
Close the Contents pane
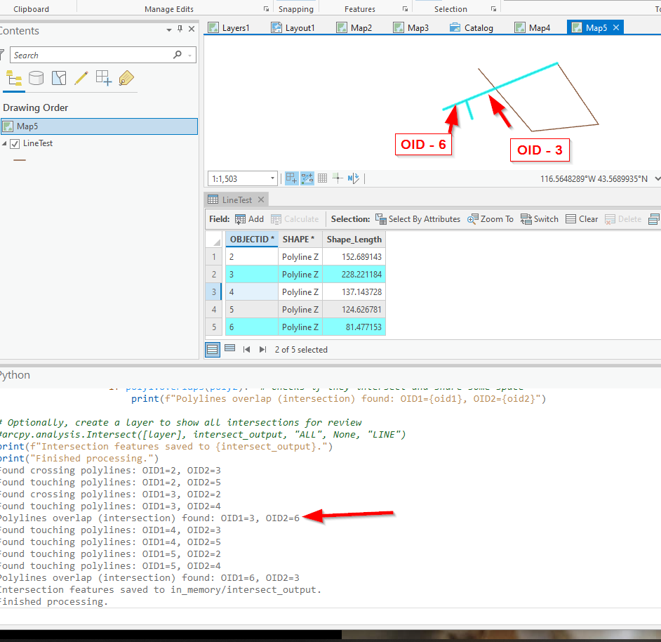[x=192, y=29]
